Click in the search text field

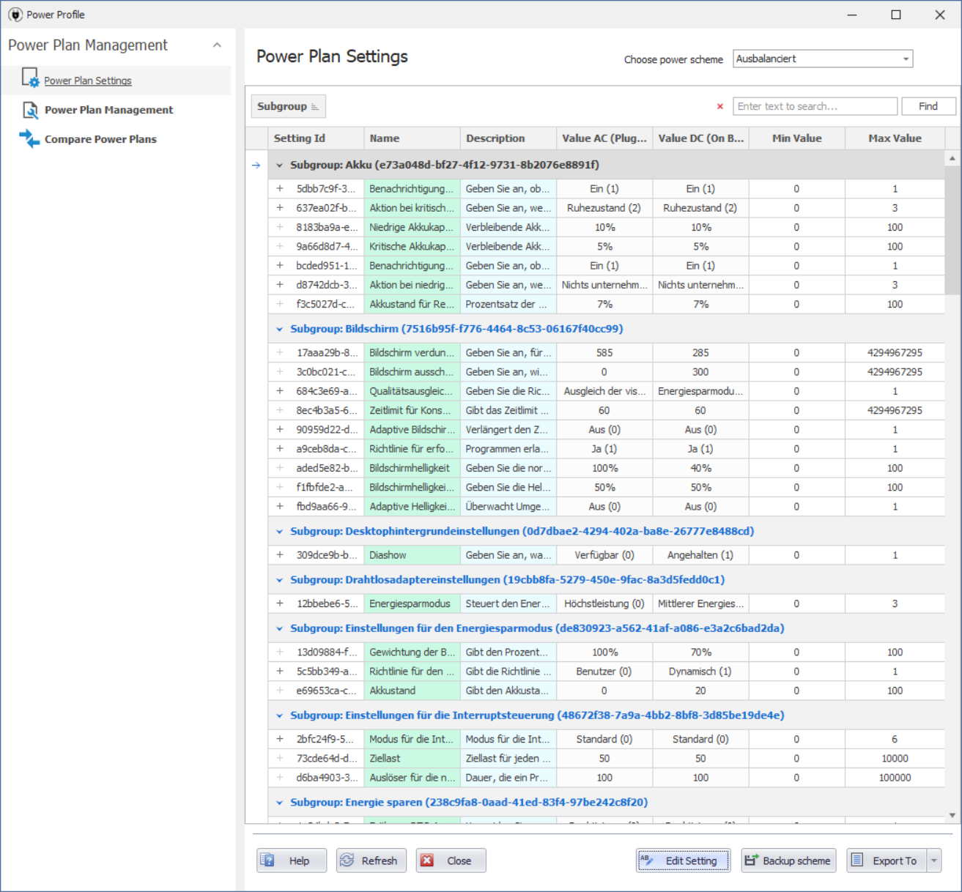pos(815,106)
